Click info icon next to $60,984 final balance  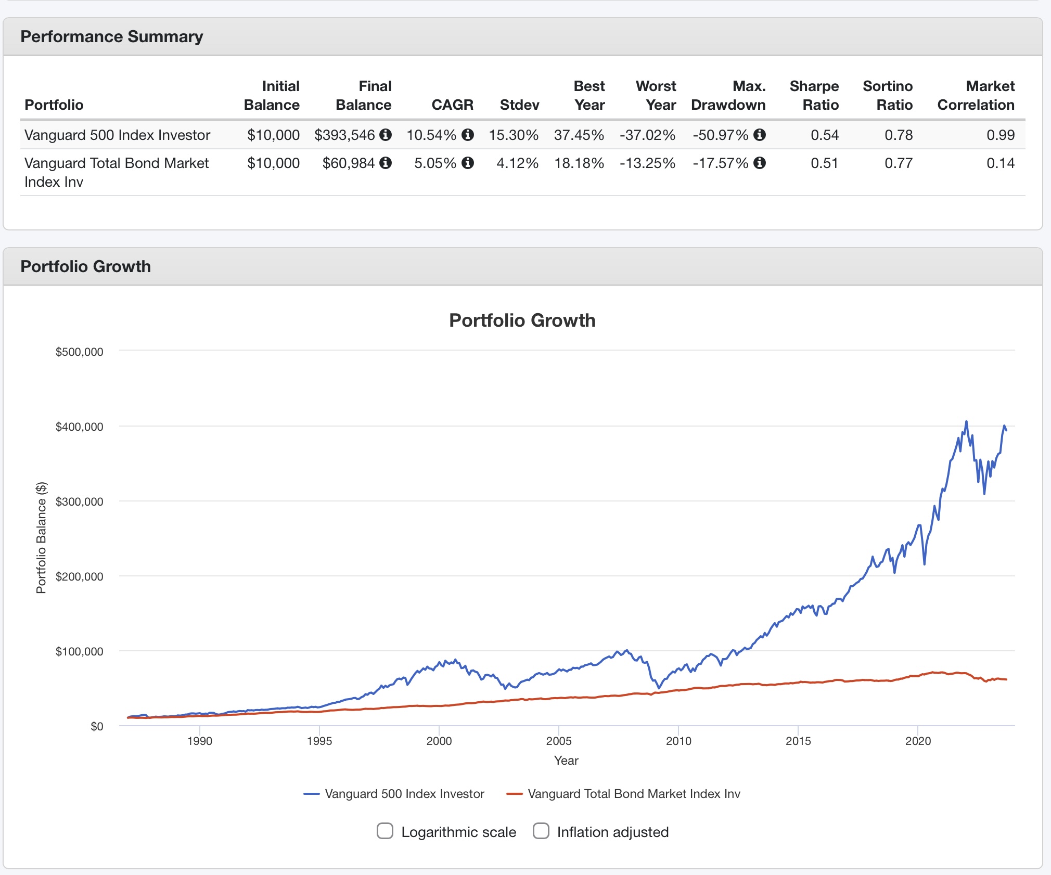[386, 163]
